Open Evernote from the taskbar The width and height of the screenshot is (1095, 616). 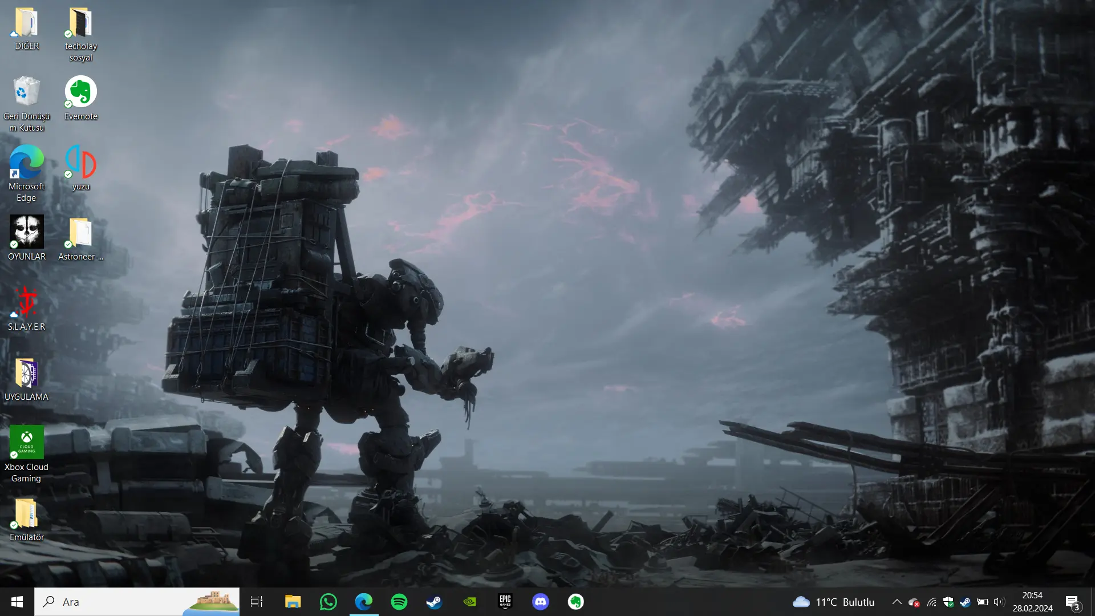coord(576,602)
